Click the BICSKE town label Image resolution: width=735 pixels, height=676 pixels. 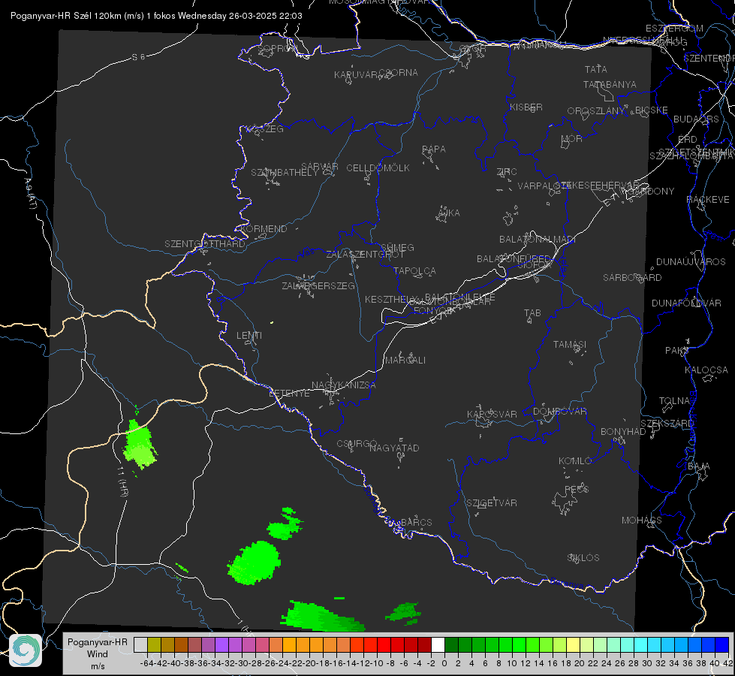(x=651, y=110)
